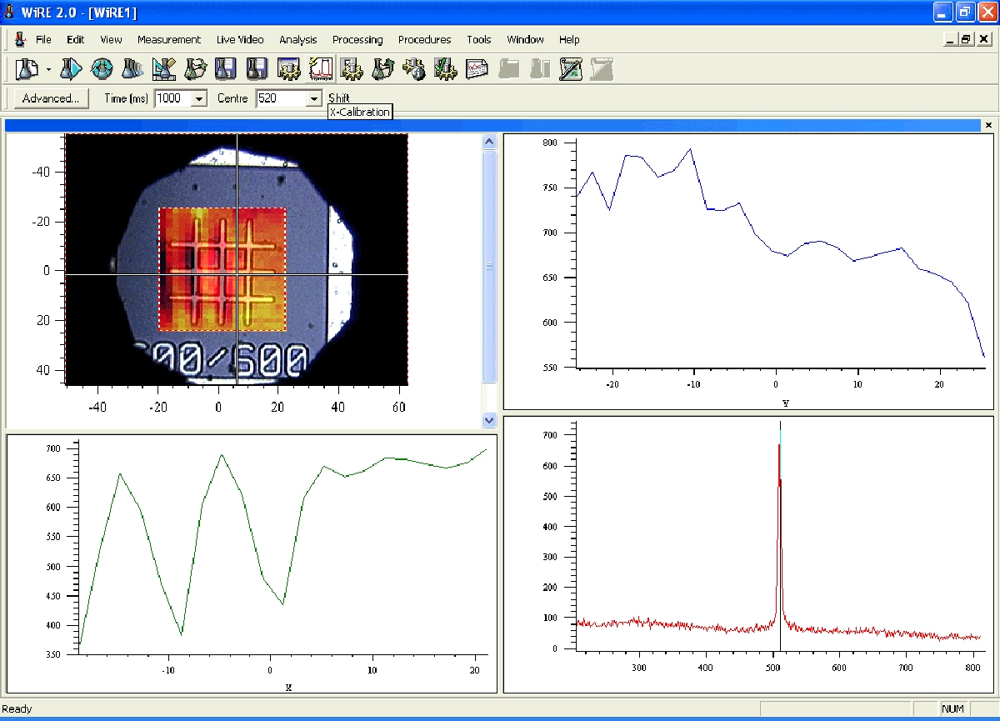Click the video panel scrollbar down arrow
Screen dimensions: 1000x721
489,420
